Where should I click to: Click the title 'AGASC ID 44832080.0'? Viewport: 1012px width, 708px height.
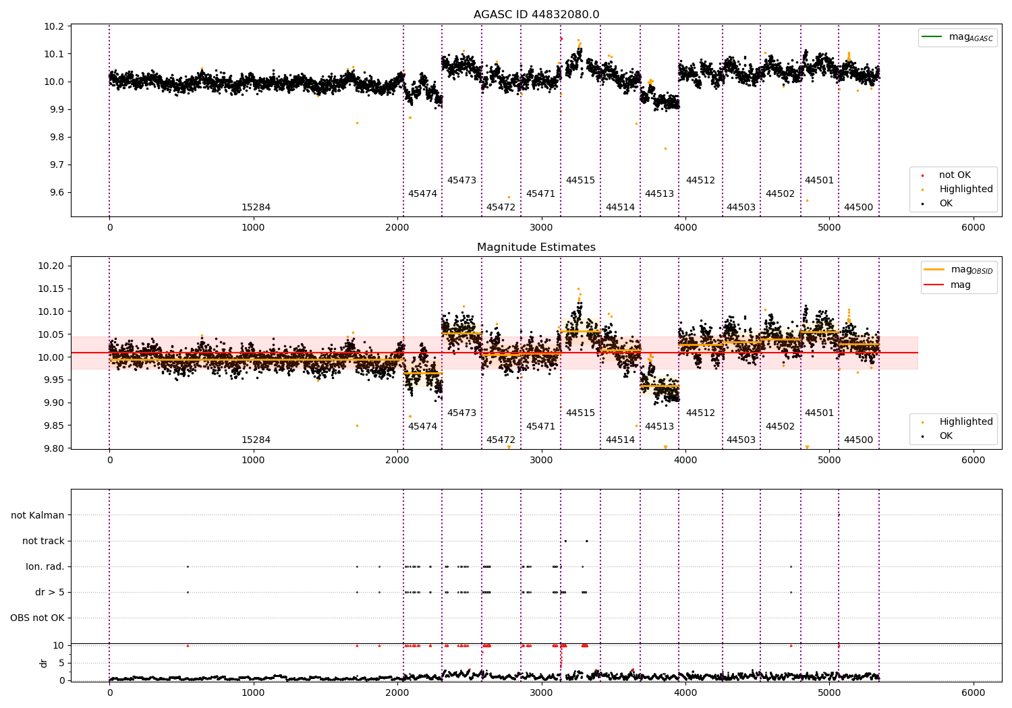[x=536, y=15]
